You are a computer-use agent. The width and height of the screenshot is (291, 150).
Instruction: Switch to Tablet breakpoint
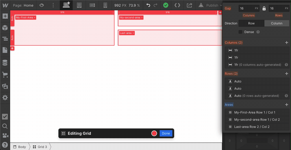pos(79,5)
